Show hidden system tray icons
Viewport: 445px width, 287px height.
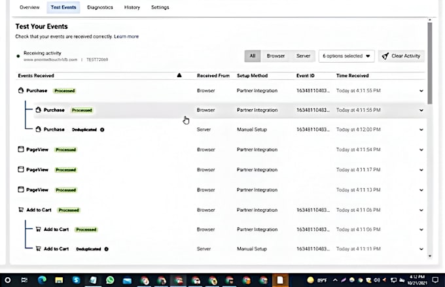coord(335,280)
